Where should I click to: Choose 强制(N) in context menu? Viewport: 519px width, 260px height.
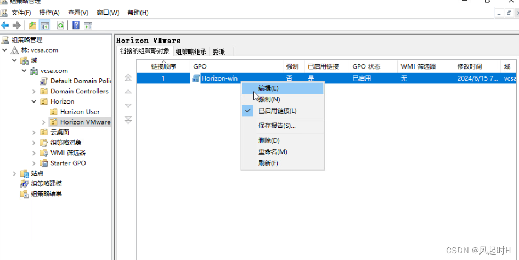(283, 99)
